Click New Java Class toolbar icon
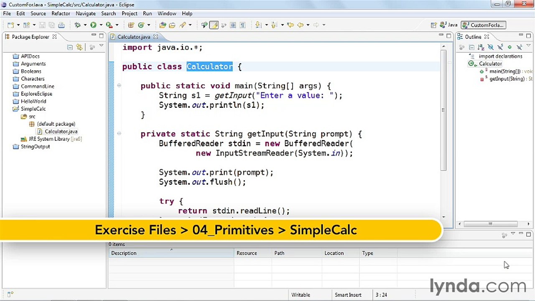Viewport: 535px width, 301px height. pyautogui.click(x=141, y=25)
